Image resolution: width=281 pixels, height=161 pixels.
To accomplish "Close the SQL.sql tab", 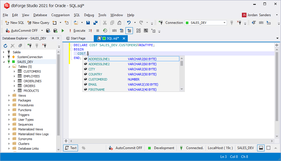I will pos(124,38).
